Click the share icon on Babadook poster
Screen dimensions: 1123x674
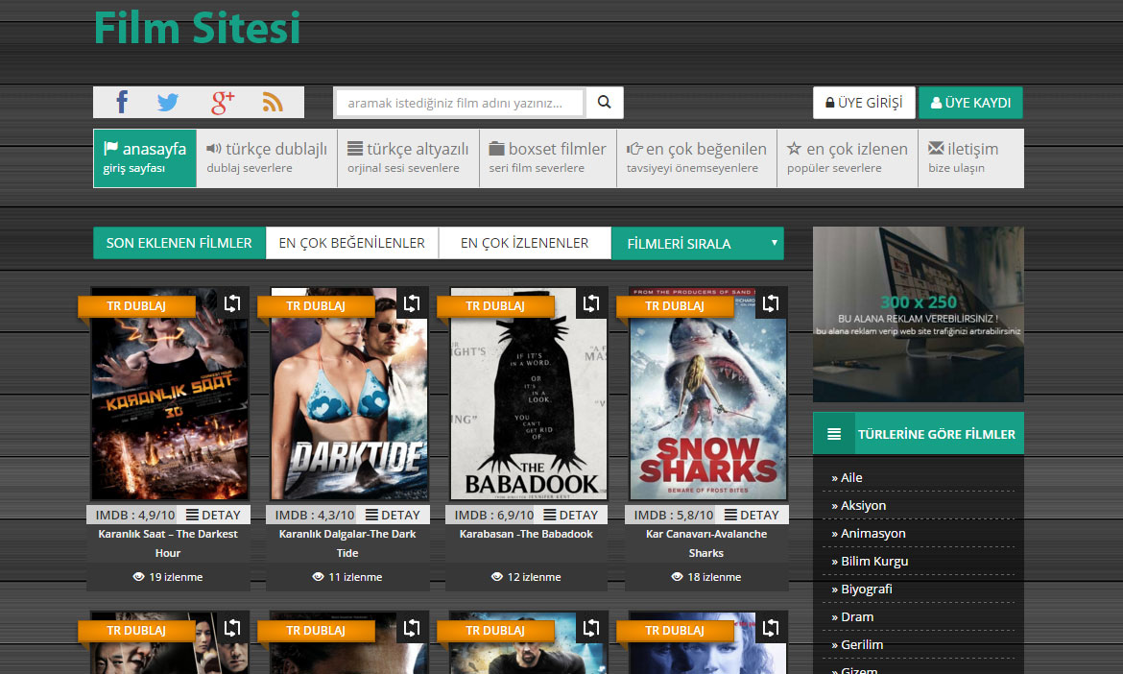(591, 303)
